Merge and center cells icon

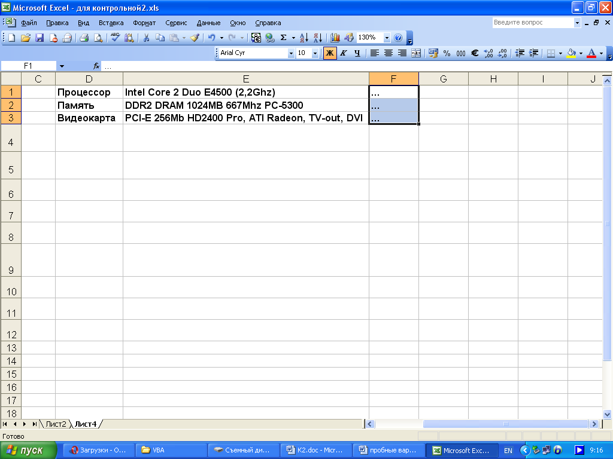(416, 53)
